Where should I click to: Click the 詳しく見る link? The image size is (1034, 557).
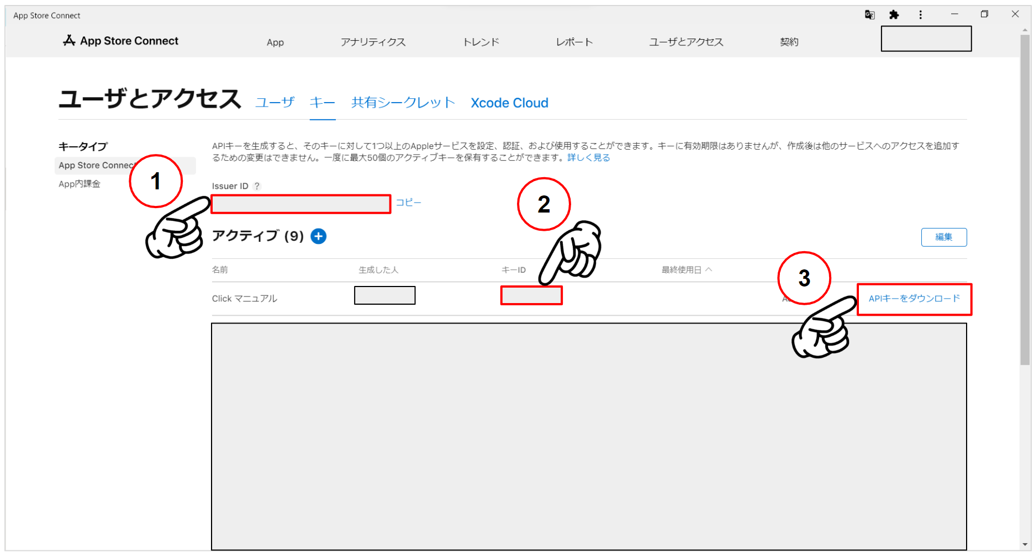589,158
